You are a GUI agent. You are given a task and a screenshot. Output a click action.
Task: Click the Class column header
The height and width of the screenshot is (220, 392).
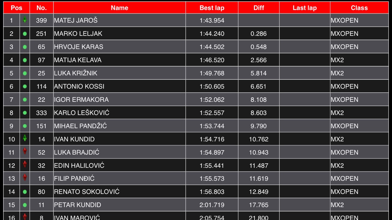click(x=359, y=8)
